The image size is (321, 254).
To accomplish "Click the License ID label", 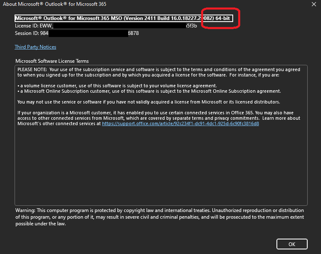I will (27, 26).
